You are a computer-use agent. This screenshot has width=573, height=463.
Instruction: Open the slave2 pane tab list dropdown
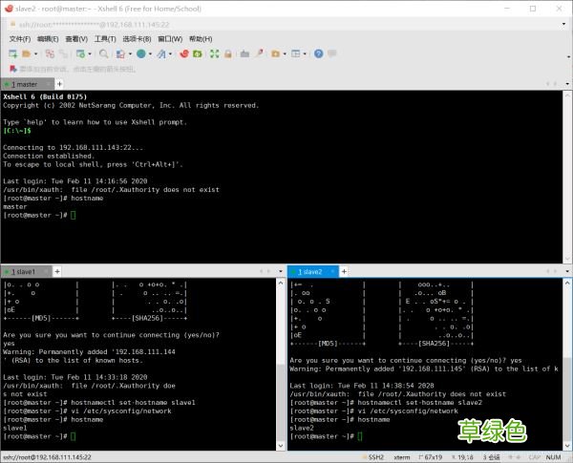[567, 271]
